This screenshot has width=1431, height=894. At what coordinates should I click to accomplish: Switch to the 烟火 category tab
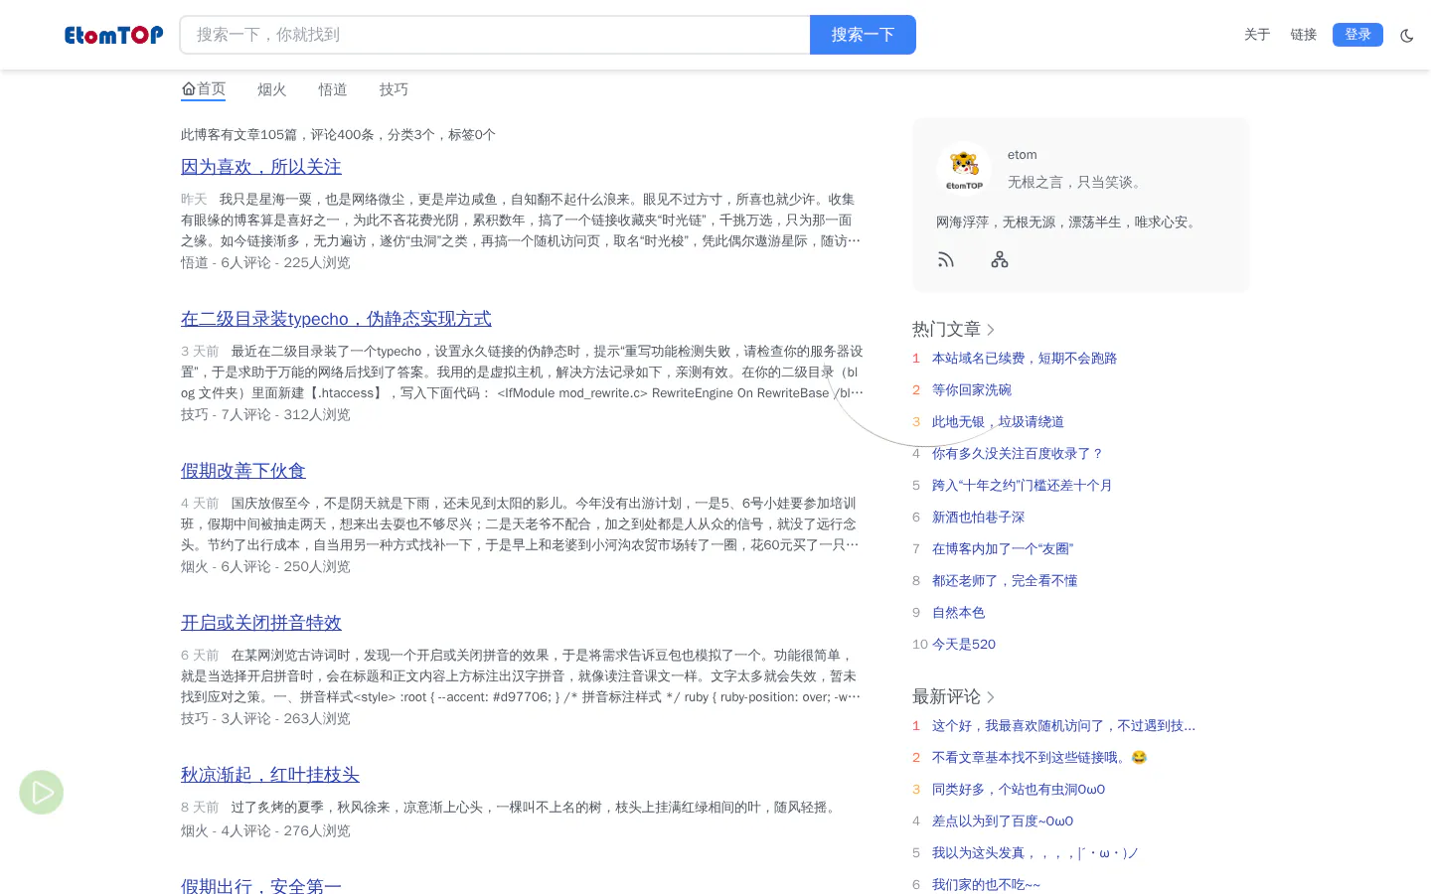(272, 89)
